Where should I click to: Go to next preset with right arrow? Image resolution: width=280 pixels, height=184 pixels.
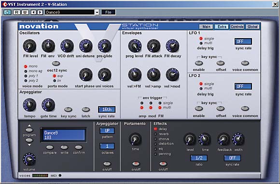point(40,13)
